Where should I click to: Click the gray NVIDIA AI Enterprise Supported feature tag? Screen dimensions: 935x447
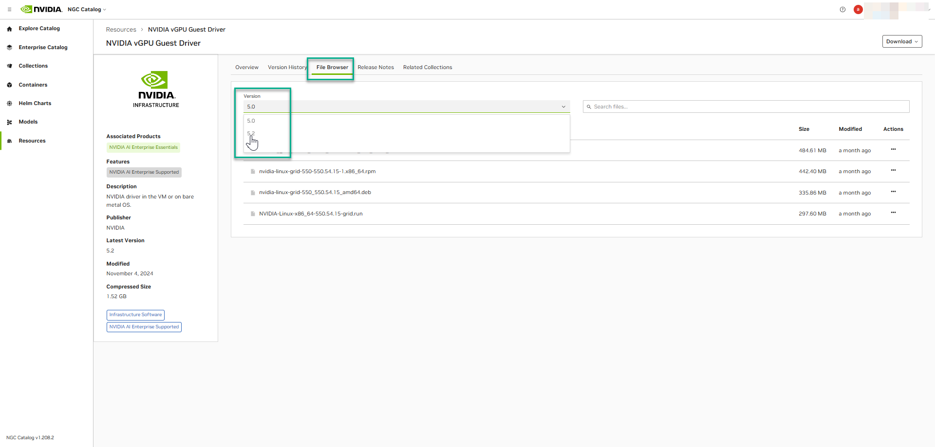coord(144,172)
